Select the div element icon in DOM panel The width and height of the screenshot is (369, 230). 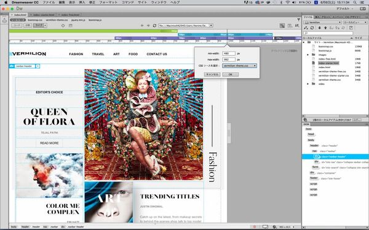317,156
